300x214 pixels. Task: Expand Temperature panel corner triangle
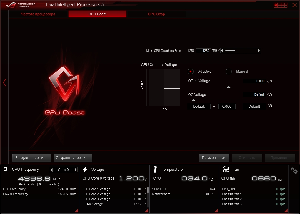(216, 210)
